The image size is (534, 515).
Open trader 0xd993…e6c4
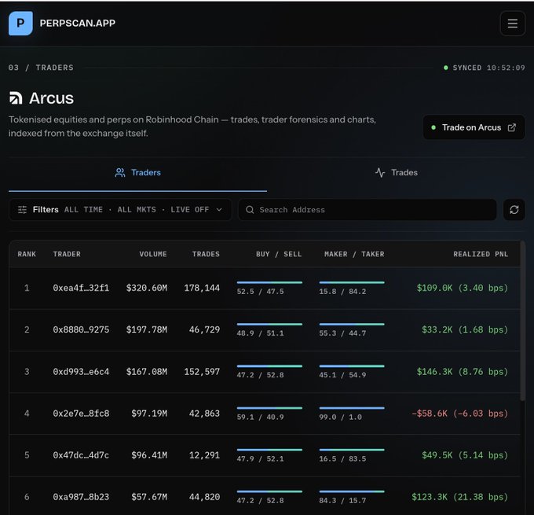81,371
